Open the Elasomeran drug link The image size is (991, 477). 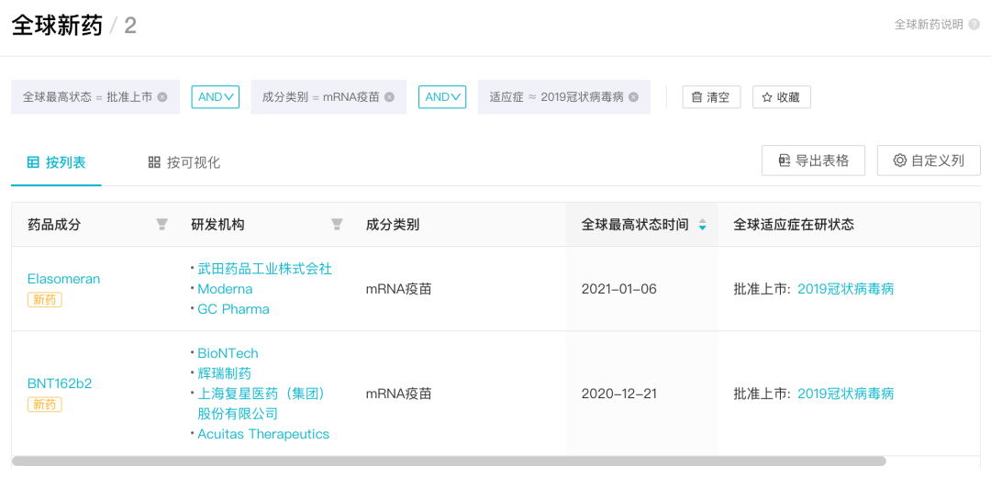pos(64,279)
